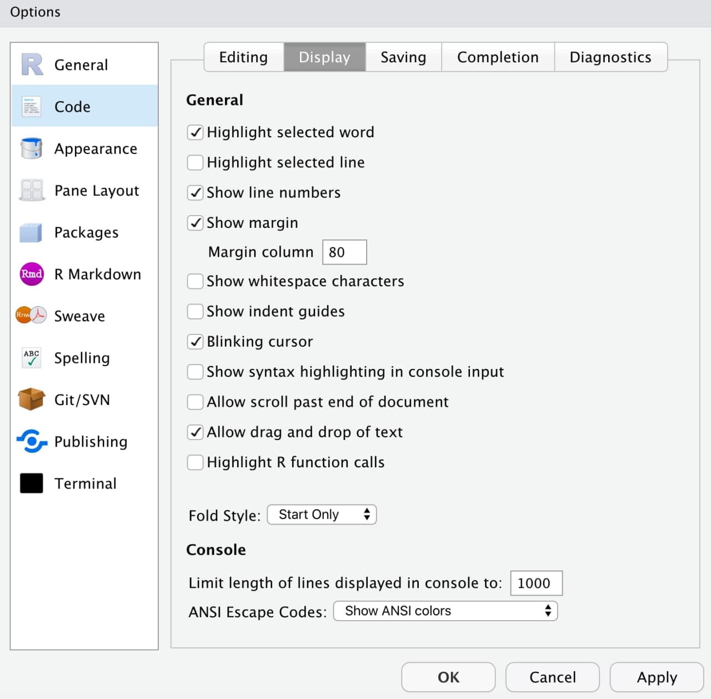Open R Markdown via Rmd icon
This screenshot has width=711, height=699.
click(x=32, y=274)
